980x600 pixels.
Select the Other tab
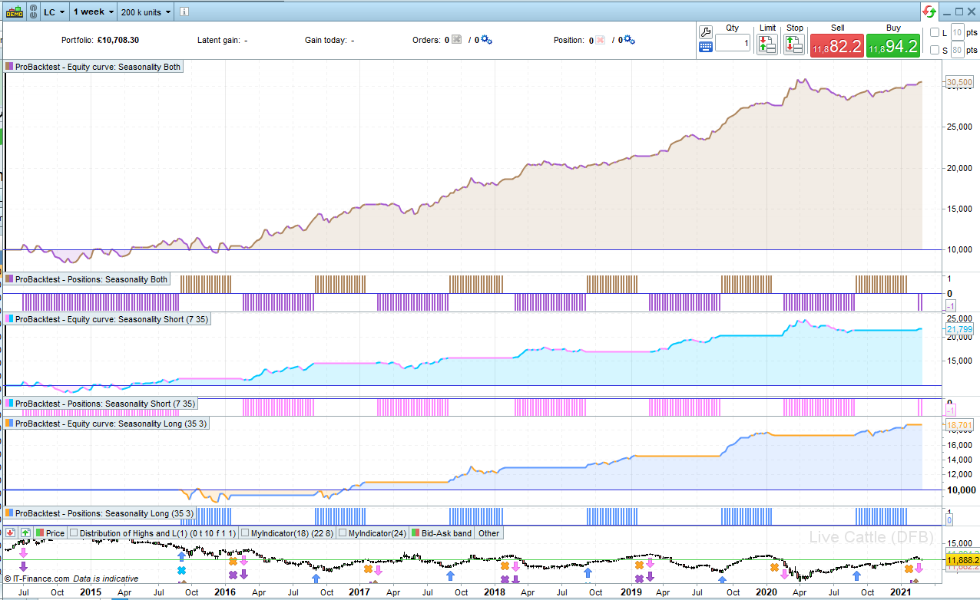click(x=488, y=532)
